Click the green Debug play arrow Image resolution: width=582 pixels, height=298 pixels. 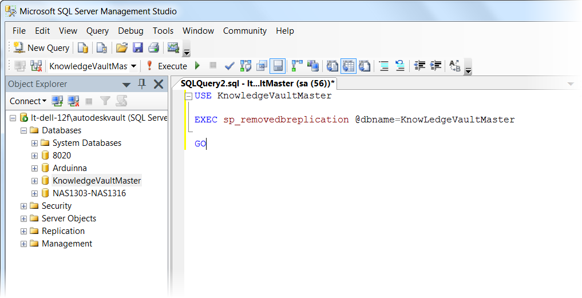point(197,66)
